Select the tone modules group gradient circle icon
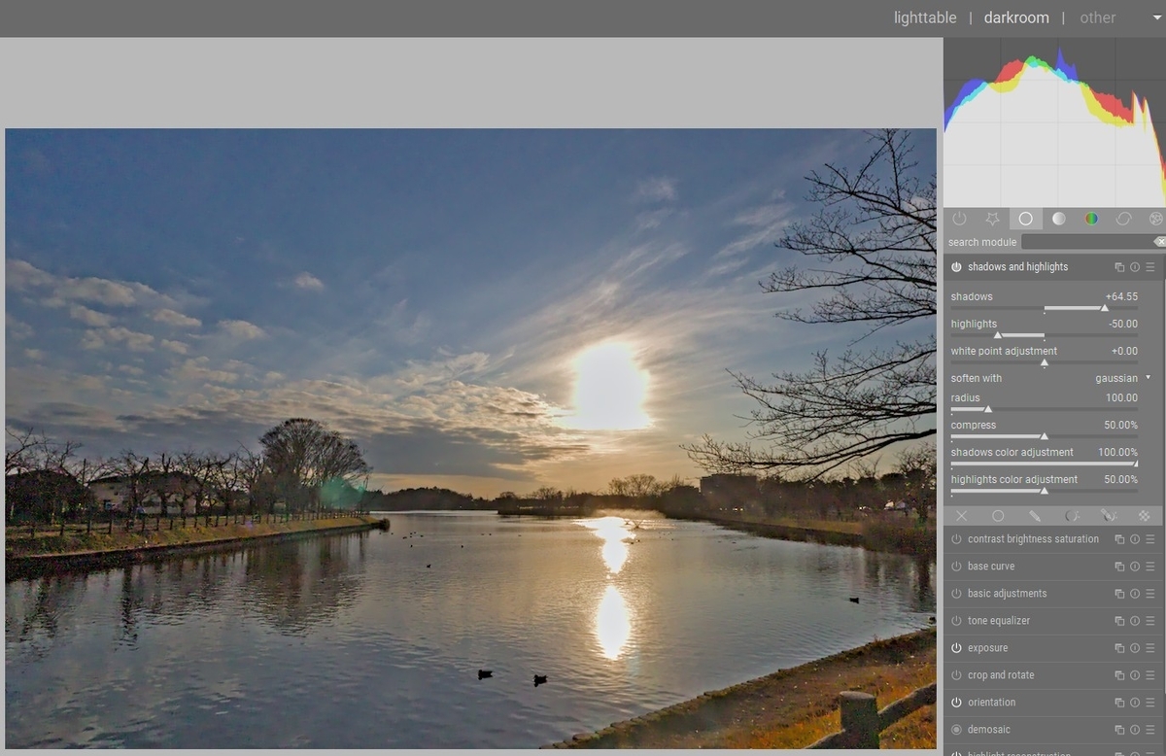This screenshot has width=1166, height=756. tap(1058, 219)
